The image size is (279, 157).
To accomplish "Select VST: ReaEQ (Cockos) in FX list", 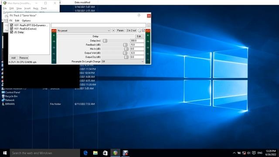I will 25,29.
